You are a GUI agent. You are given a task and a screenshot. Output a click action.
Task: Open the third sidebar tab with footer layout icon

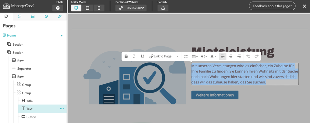(33, 16)
